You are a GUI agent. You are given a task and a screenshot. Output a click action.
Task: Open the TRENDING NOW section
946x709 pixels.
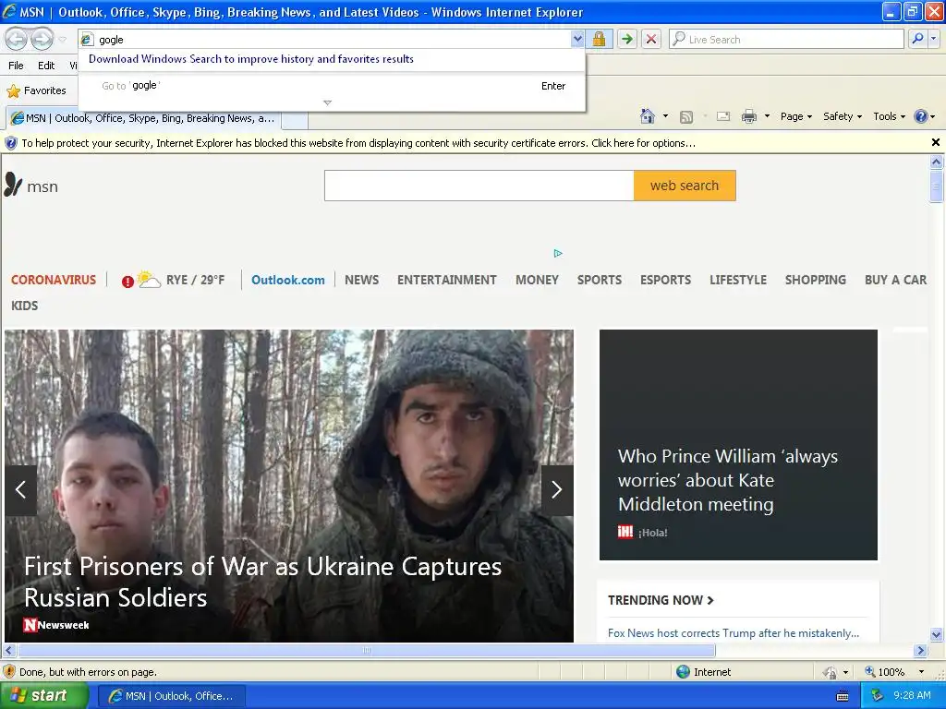[x=661, y=600]
